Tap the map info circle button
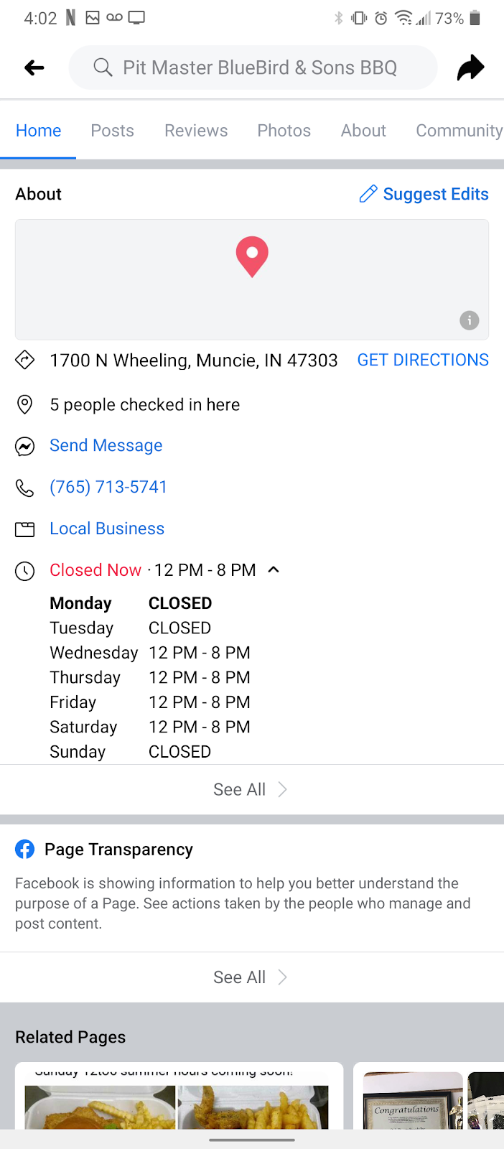Viewport: 504px width, 1149px height. 469,320
